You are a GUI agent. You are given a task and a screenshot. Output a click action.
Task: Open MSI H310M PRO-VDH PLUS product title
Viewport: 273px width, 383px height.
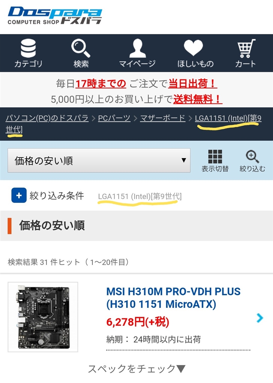[x=173, y=298]
